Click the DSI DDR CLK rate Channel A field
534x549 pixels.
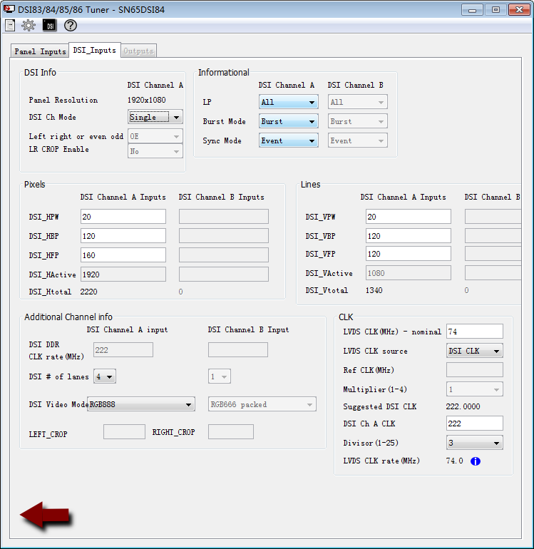123,350
